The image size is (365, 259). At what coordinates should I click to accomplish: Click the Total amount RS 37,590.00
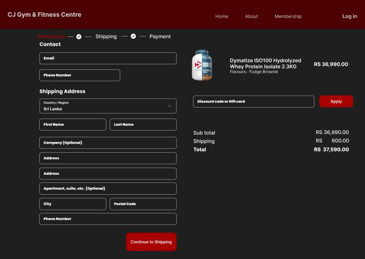tap(331, 150)
